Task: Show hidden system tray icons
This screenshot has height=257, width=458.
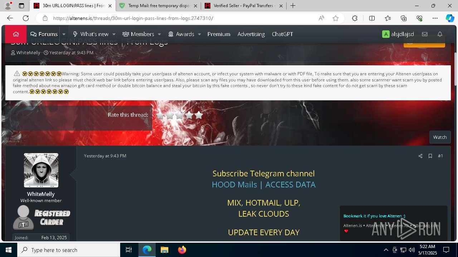Action: (386, 250)
